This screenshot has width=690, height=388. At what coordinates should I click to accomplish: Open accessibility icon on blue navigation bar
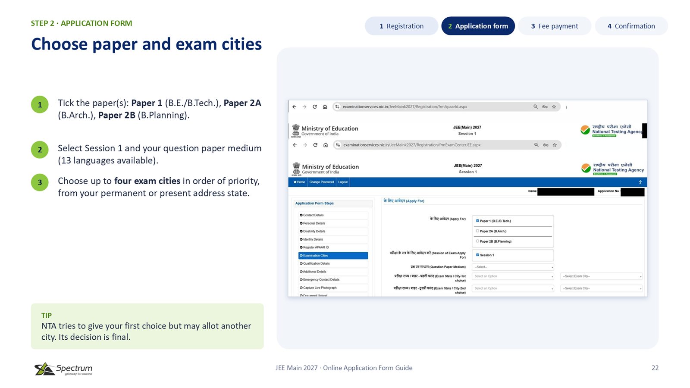[x=640, y=182]
